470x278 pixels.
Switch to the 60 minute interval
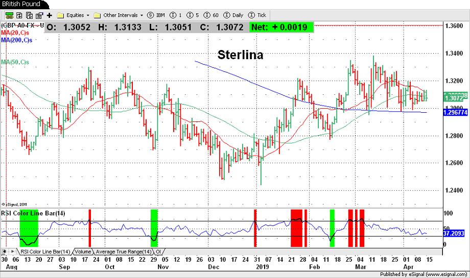pos(211,15)
